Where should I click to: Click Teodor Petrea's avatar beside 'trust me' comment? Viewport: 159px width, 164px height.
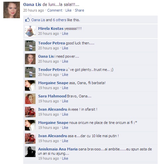30,72
